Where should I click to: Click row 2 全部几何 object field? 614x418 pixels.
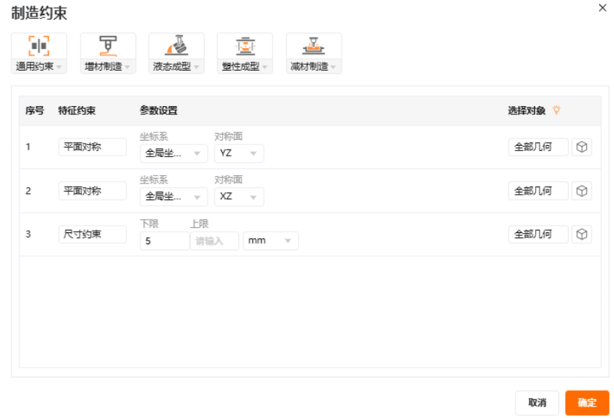(x=538, y=191)
